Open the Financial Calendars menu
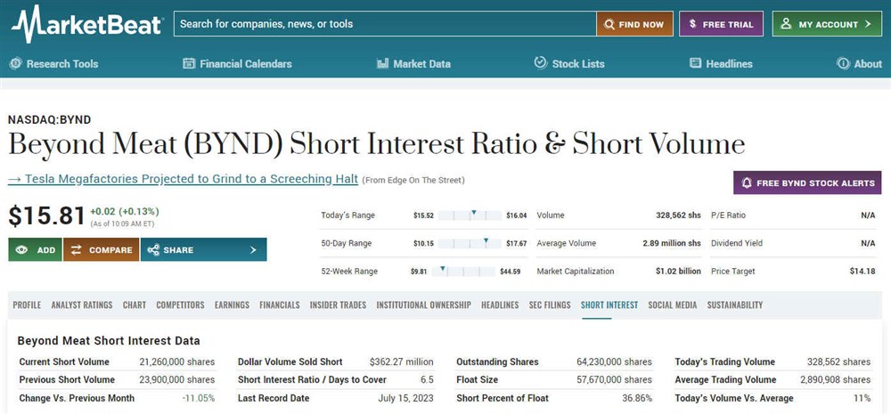This screenshot has width=891, height=414. point(238,63)
